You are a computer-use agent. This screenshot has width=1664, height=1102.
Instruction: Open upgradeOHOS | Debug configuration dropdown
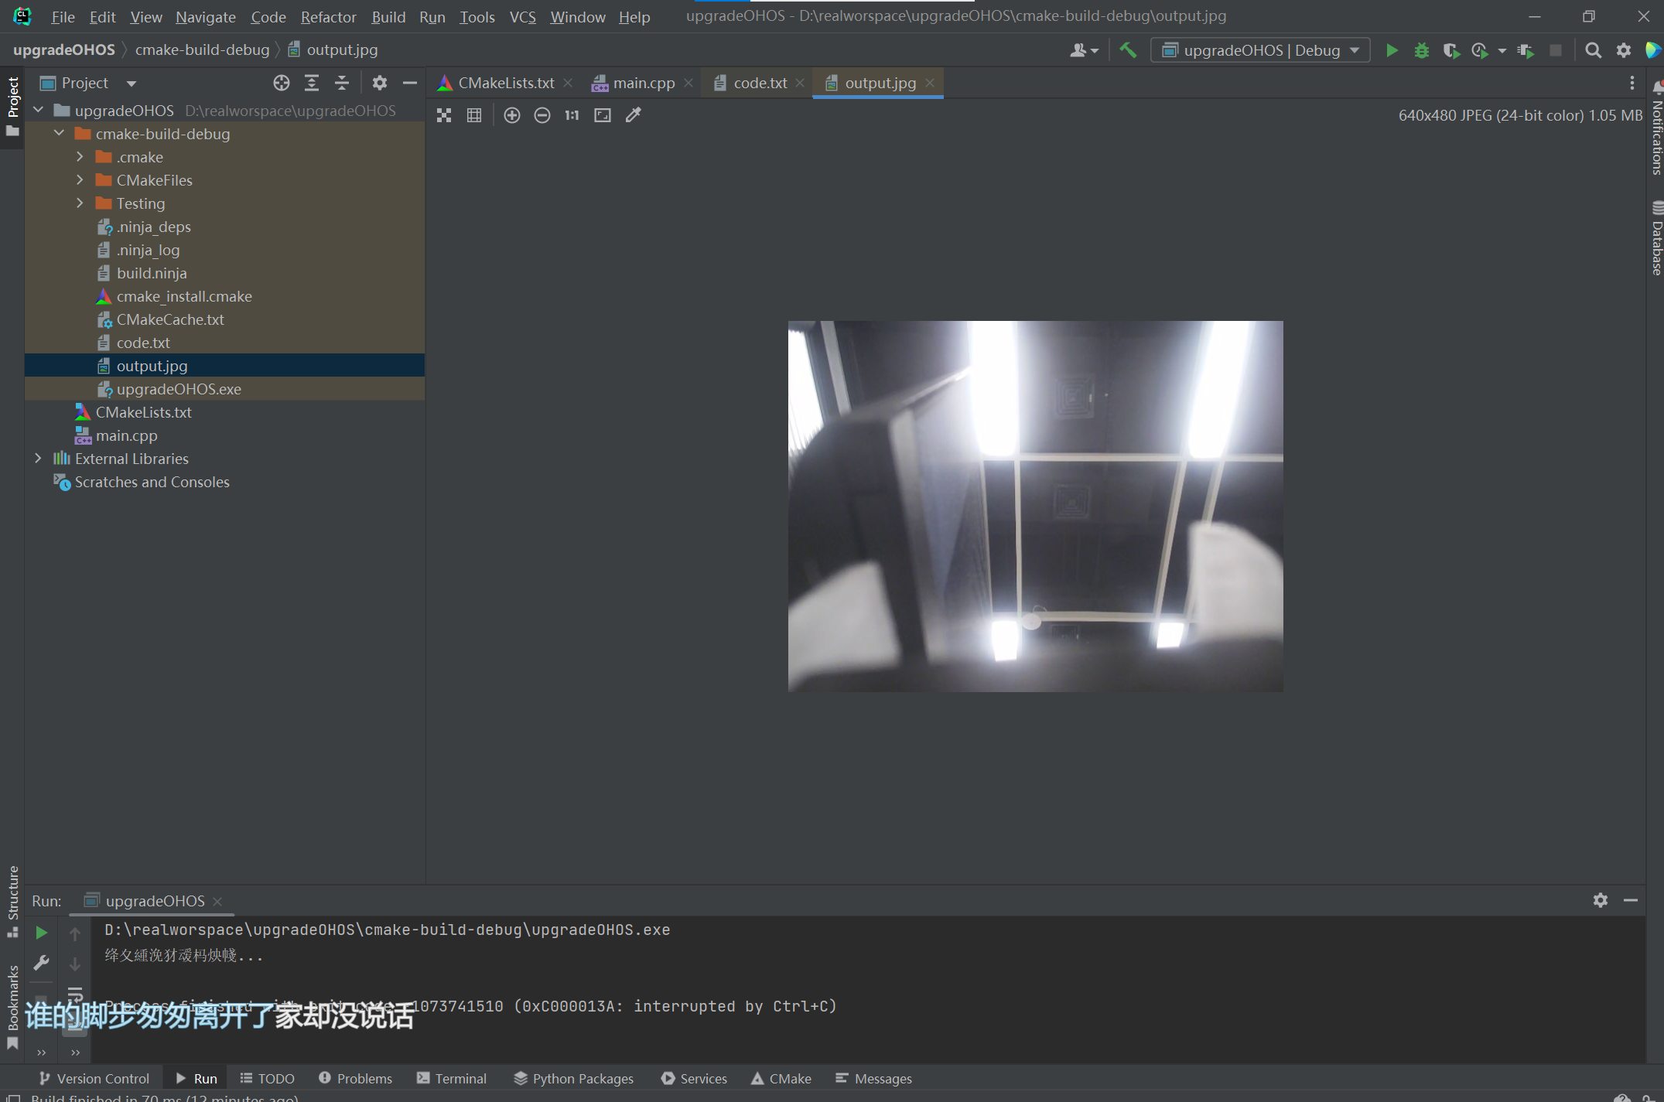[x=1260, y=50]
